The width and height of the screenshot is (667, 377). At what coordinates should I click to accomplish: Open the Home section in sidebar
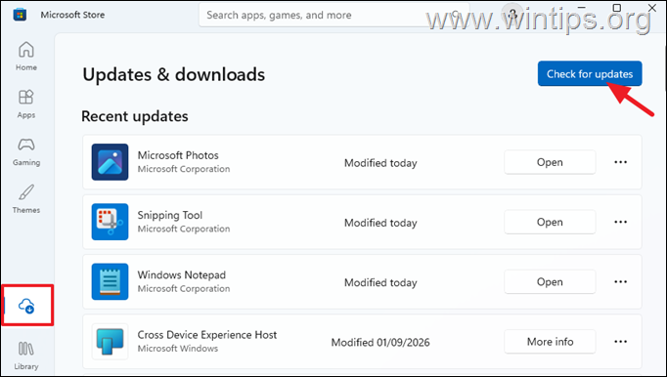click(x=26, y=56)
